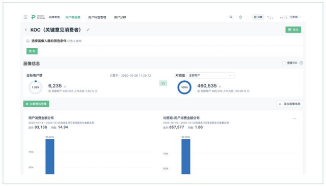
Task: Open the 对照组 全部用户 dropdown
Action: pyautogui.click(x=210, y=75)
